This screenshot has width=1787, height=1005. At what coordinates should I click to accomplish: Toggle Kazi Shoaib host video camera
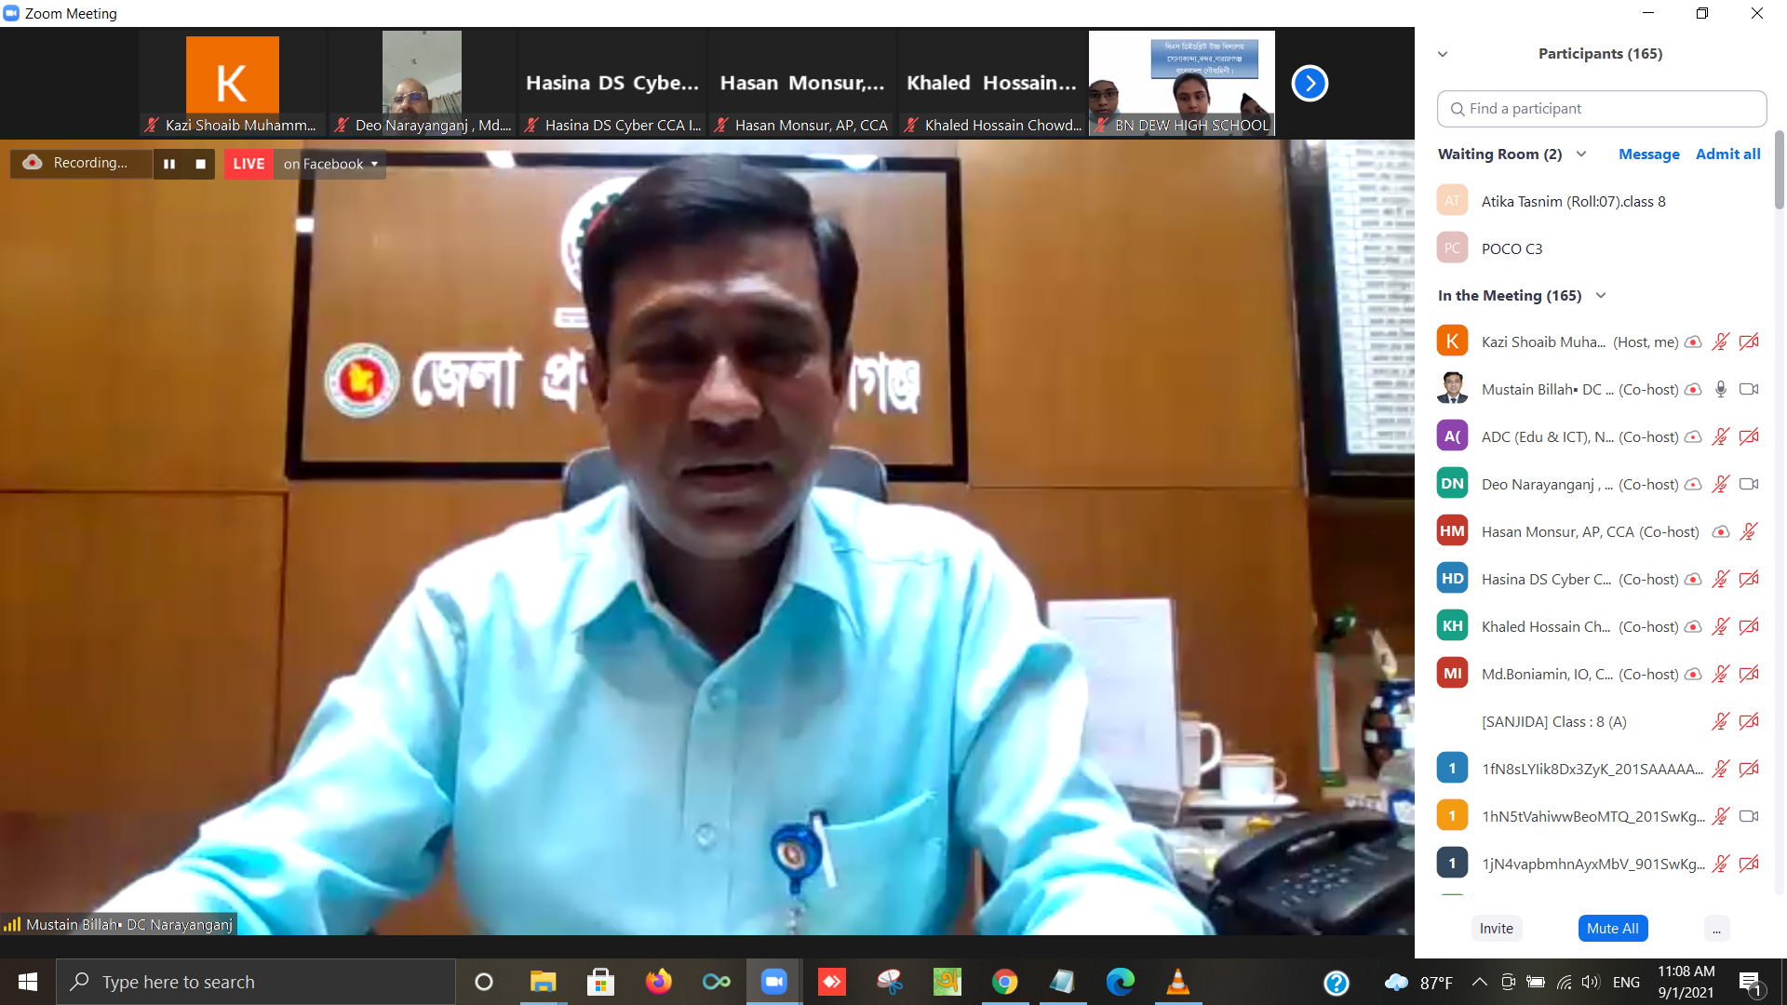click(x=1749, y=342)
